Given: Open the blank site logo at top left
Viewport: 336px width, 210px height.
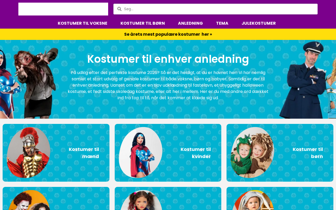Looking at the screenshot, I should (63, 9).
